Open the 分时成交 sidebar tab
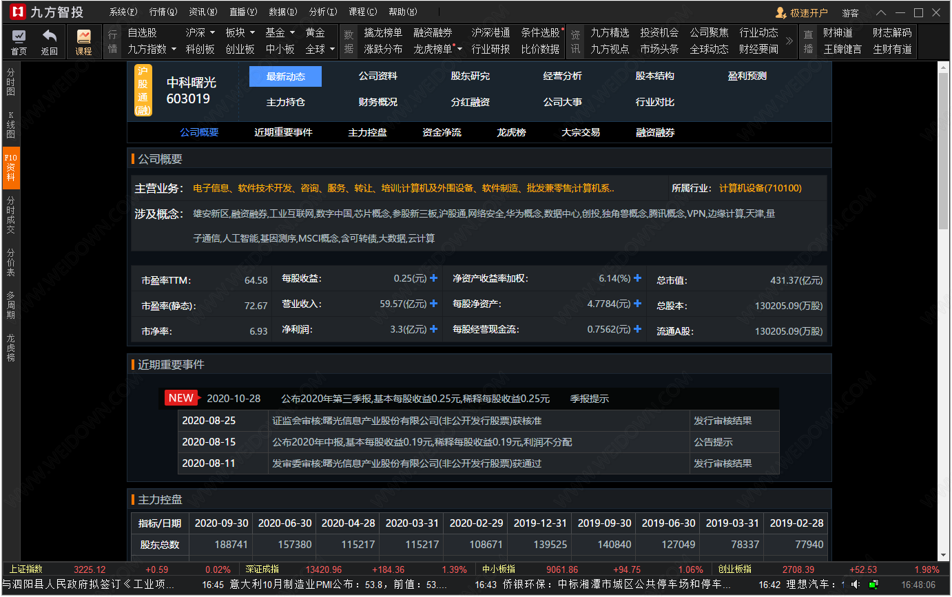This screenshot has height=597, width=952. click(x=11, y=216)
